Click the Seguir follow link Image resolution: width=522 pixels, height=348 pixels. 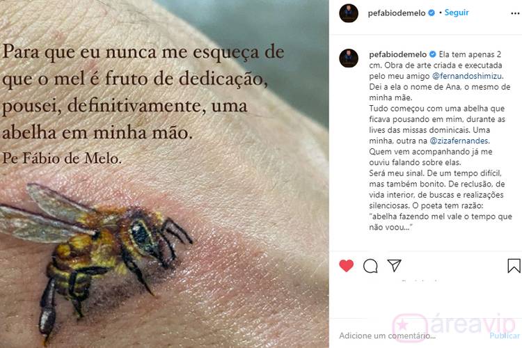click(457, 13)
